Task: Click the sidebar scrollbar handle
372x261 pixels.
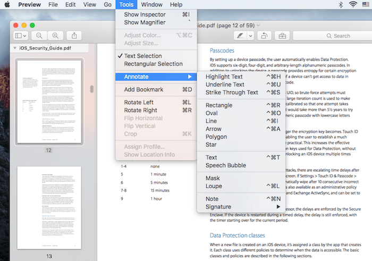Action: 92,89
